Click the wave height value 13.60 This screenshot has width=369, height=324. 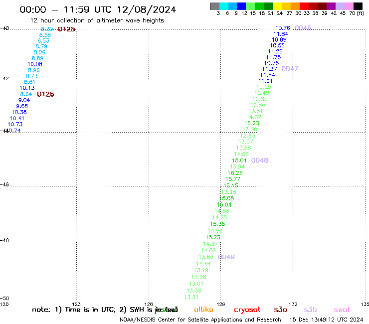(x=205, y=257)
